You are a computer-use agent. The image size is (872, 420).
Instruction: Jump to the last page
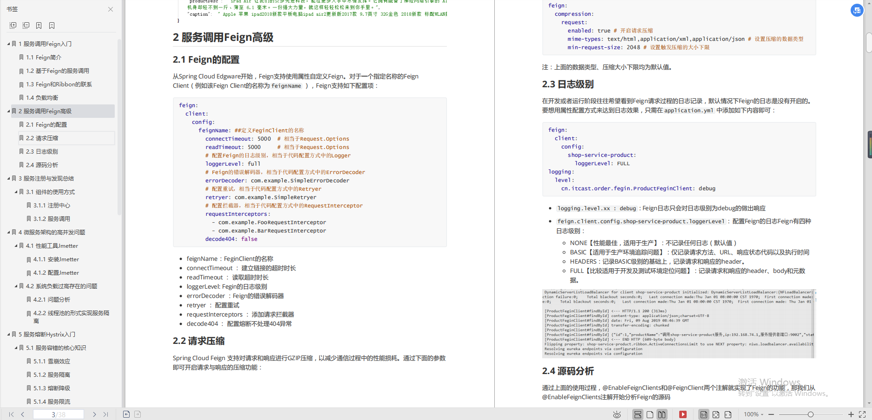point(105,414)
